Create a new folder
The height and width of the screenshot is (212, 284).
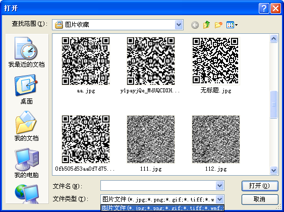click(218, 25)
